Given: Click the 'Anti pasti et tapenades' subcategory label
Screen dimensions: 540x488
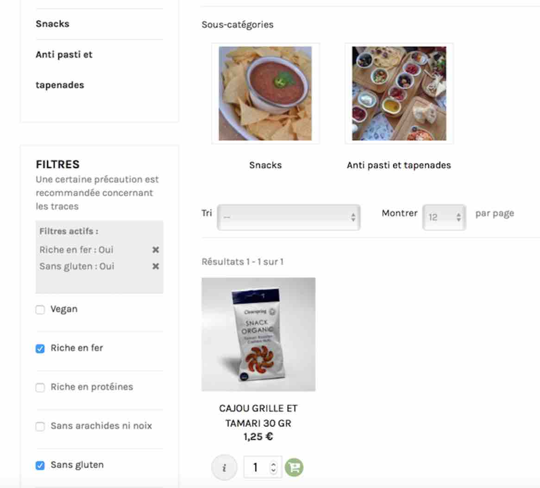Looking at the screenshot, I should [x=399, y=165].
